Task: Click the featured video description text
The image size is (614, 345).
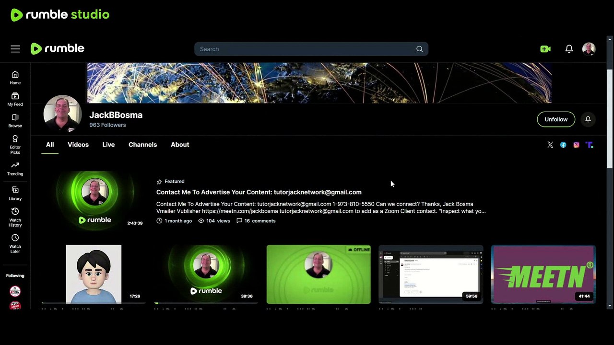Action: pyautogui.click(x=321, y=207)
